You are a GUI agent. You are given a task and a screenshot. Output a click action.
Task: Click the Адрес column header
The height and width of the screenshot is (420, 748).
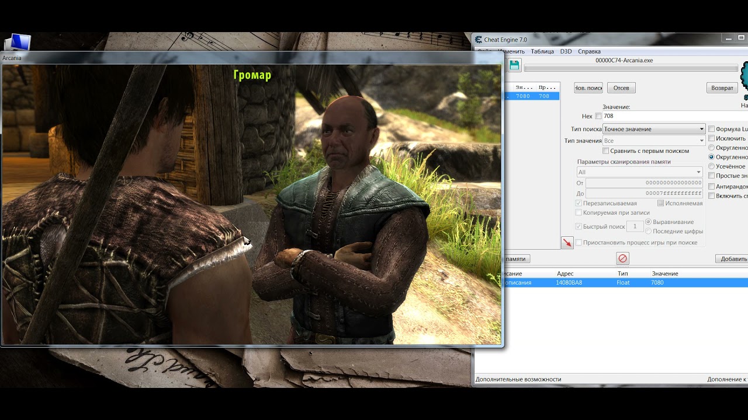tap(565, 274)
